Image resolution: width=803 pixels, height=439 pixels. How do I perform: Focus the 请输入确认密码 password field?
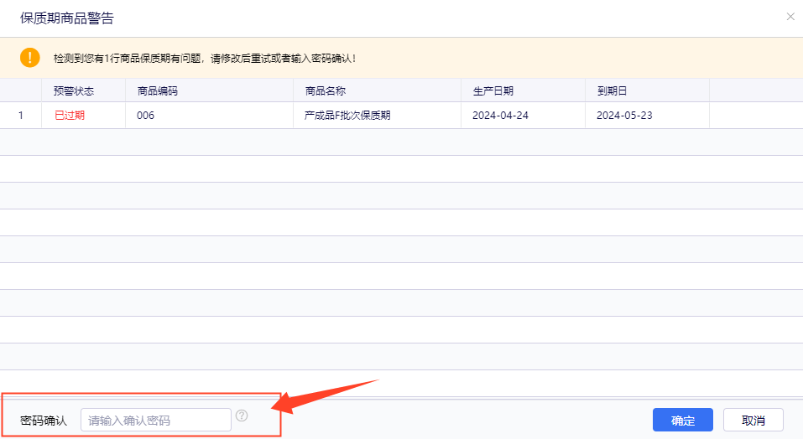[x=156, y=420]
